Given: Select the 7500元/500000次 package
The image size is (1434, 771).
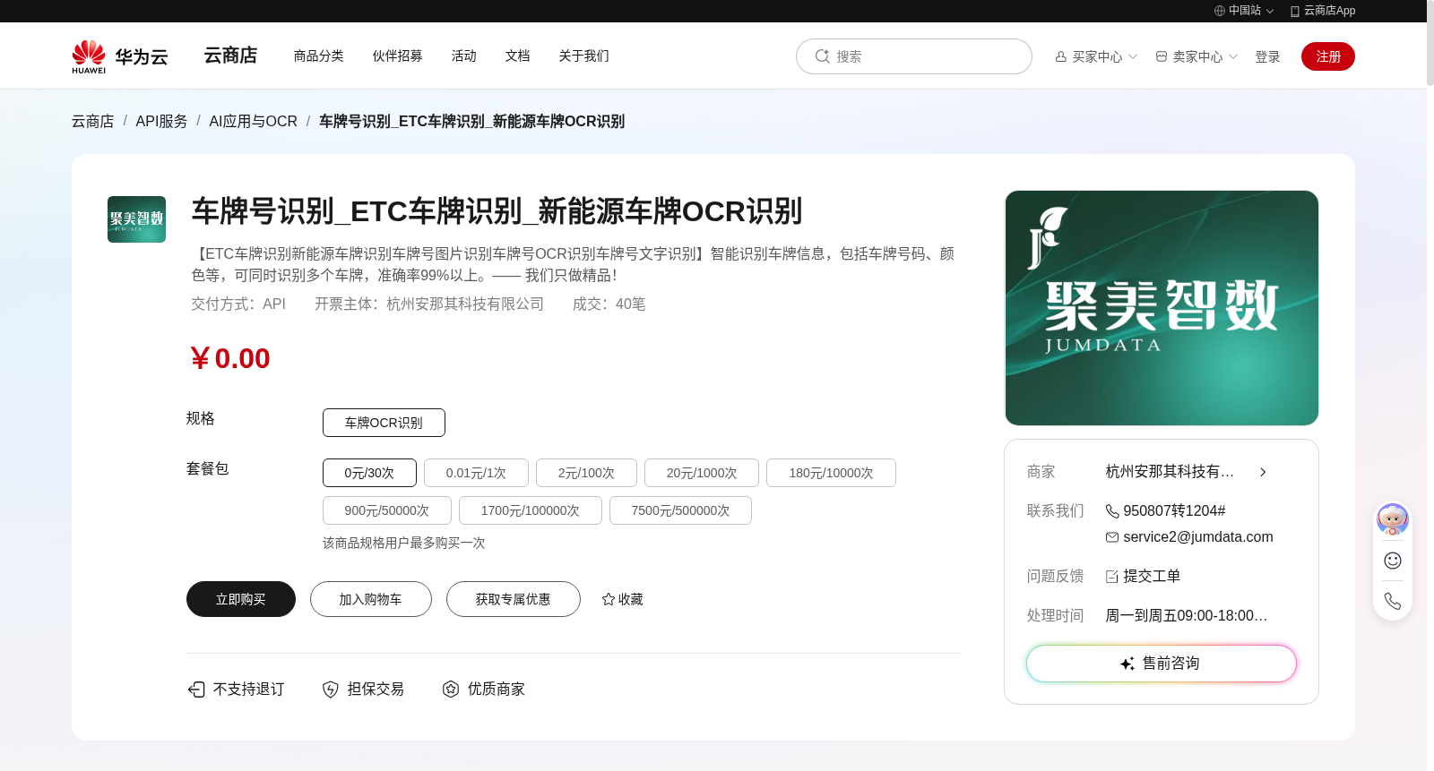Looking at the screenshot, I should pyautogui.click(x=680, y=510).
